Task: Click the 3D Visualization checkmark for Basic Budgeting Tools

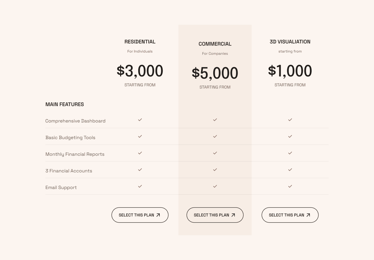Action: click(290, 136)
